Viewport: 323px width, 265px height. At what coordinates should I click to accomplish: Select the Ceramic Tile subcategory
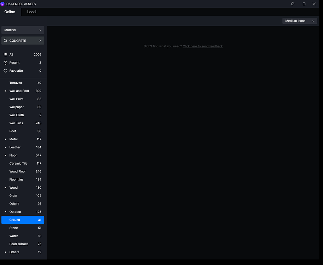coord(23,163)
